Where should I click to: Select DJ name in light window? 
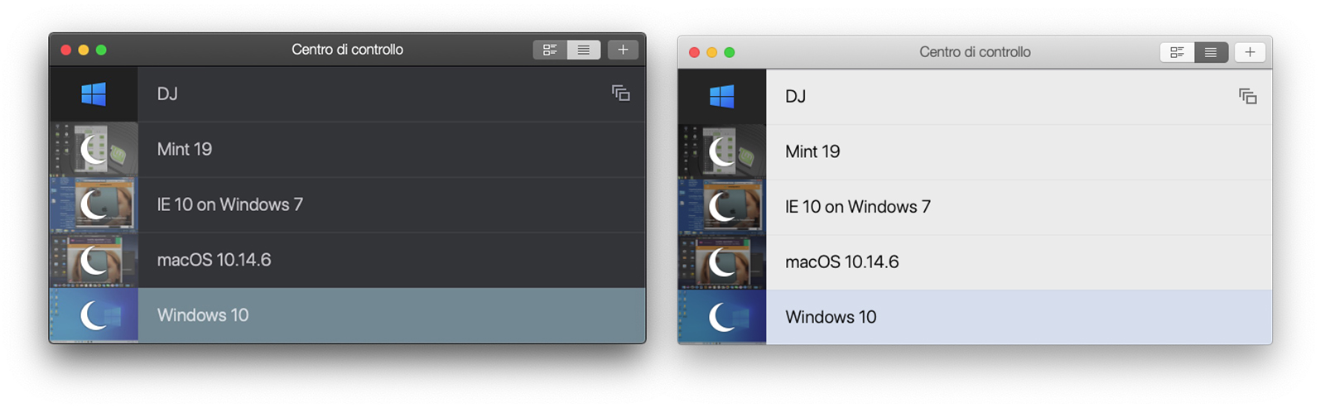(795, 96)
